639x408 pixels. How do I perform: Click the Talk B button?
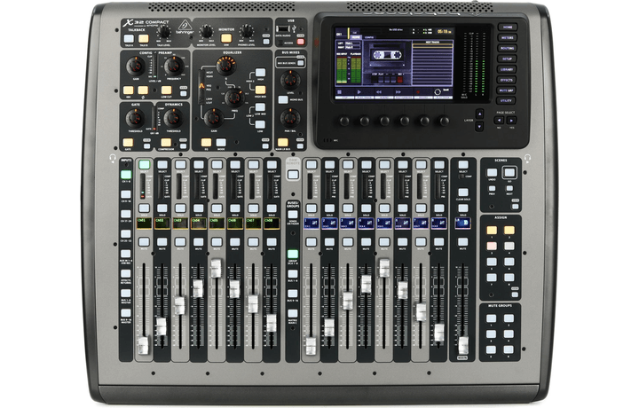144,39
